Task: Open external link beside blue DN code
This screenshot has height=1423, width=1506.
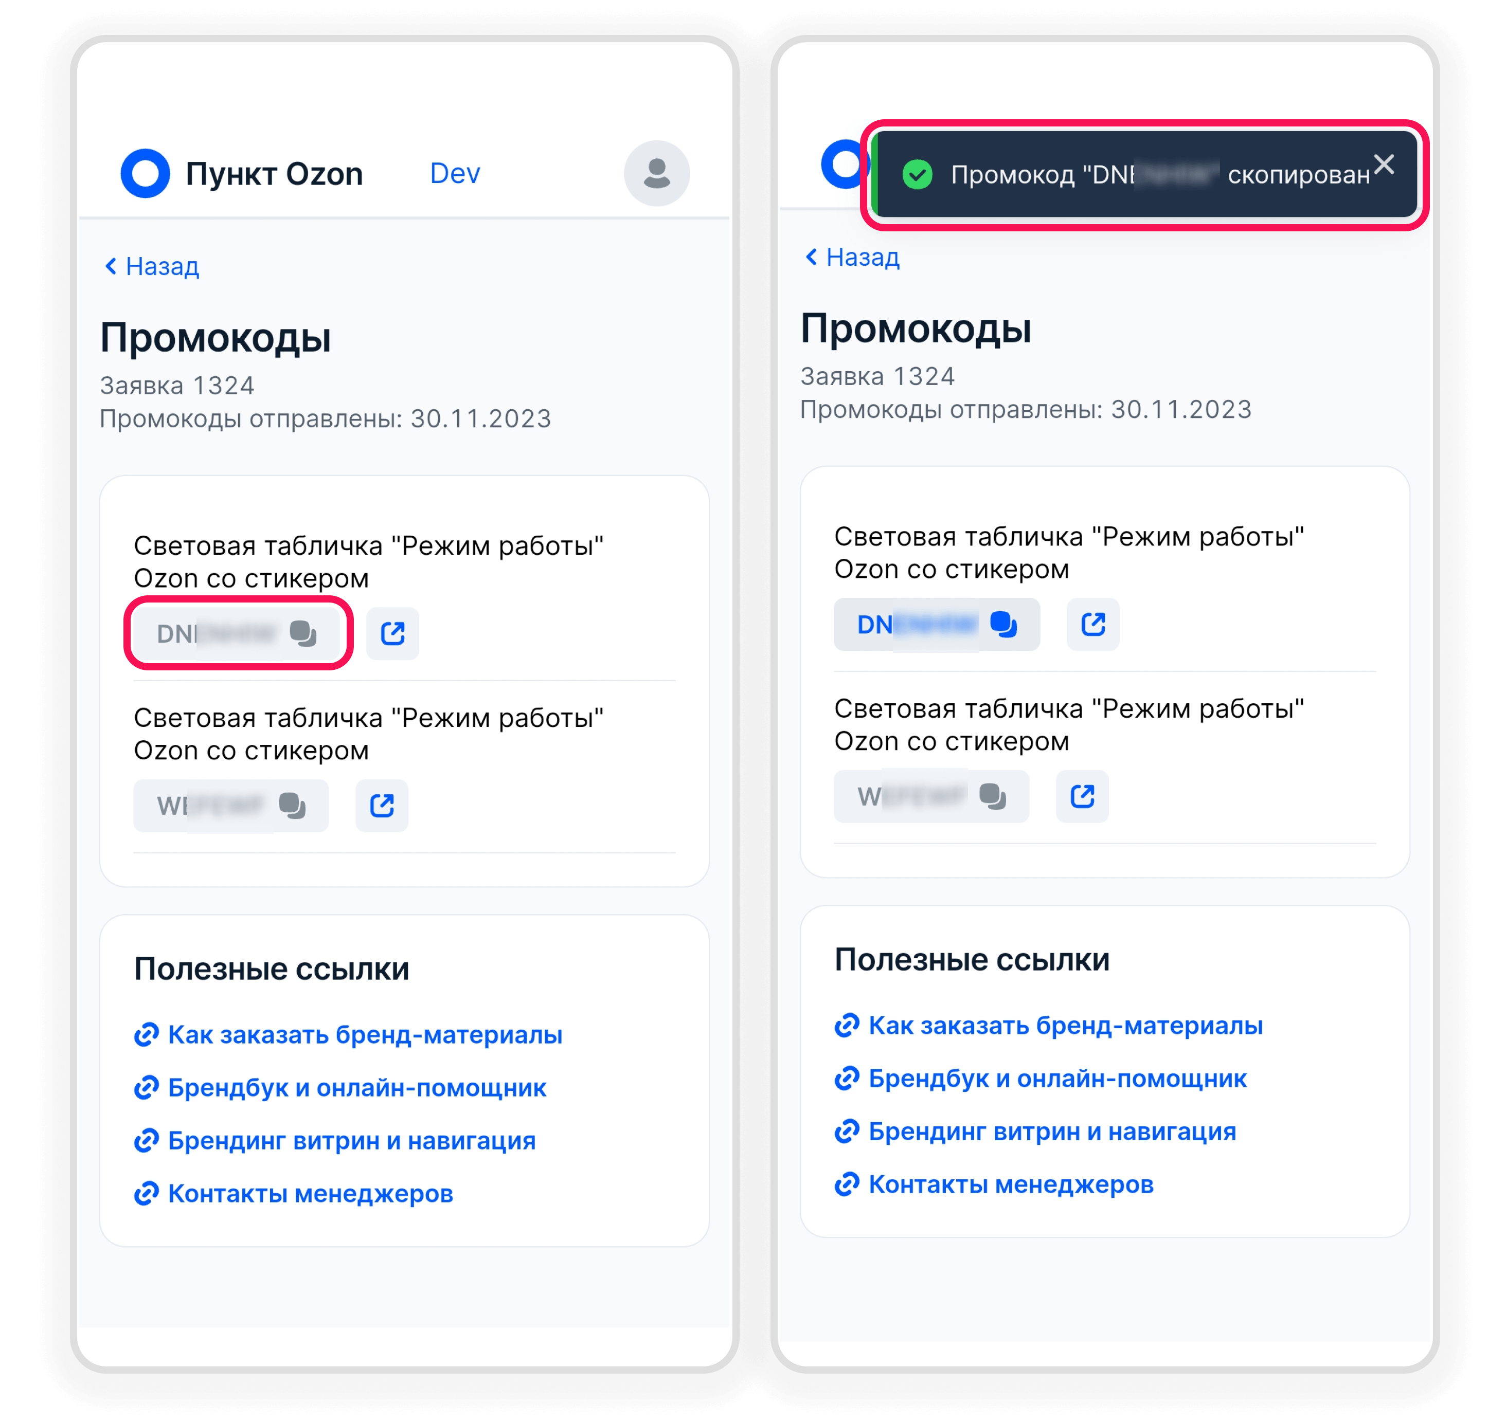Action: coord(1093,624)
